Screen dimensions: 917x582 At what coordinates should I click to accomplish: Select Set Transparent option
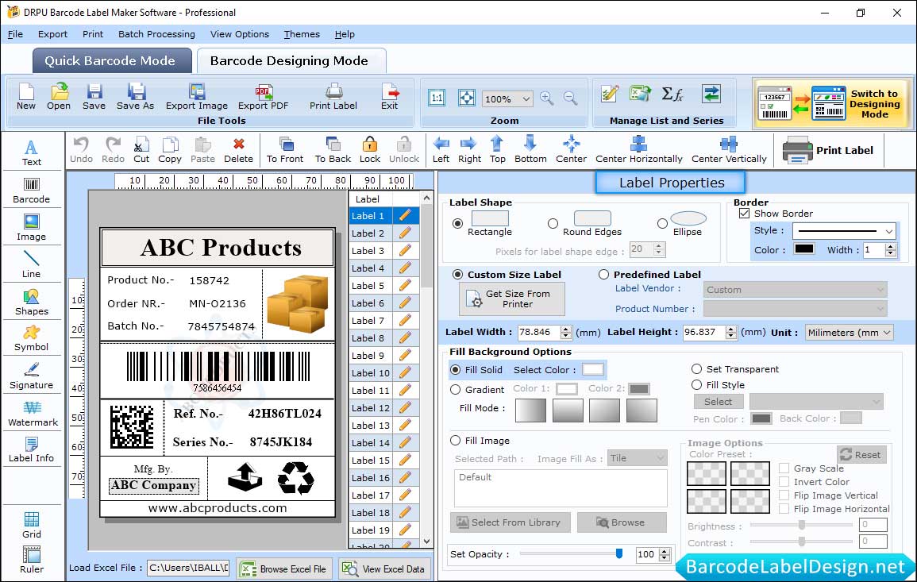click(x=696, y=369)
